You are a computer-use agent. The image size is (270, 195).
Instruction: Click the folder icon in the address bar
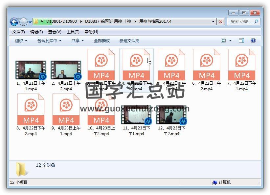coord(36,22)
